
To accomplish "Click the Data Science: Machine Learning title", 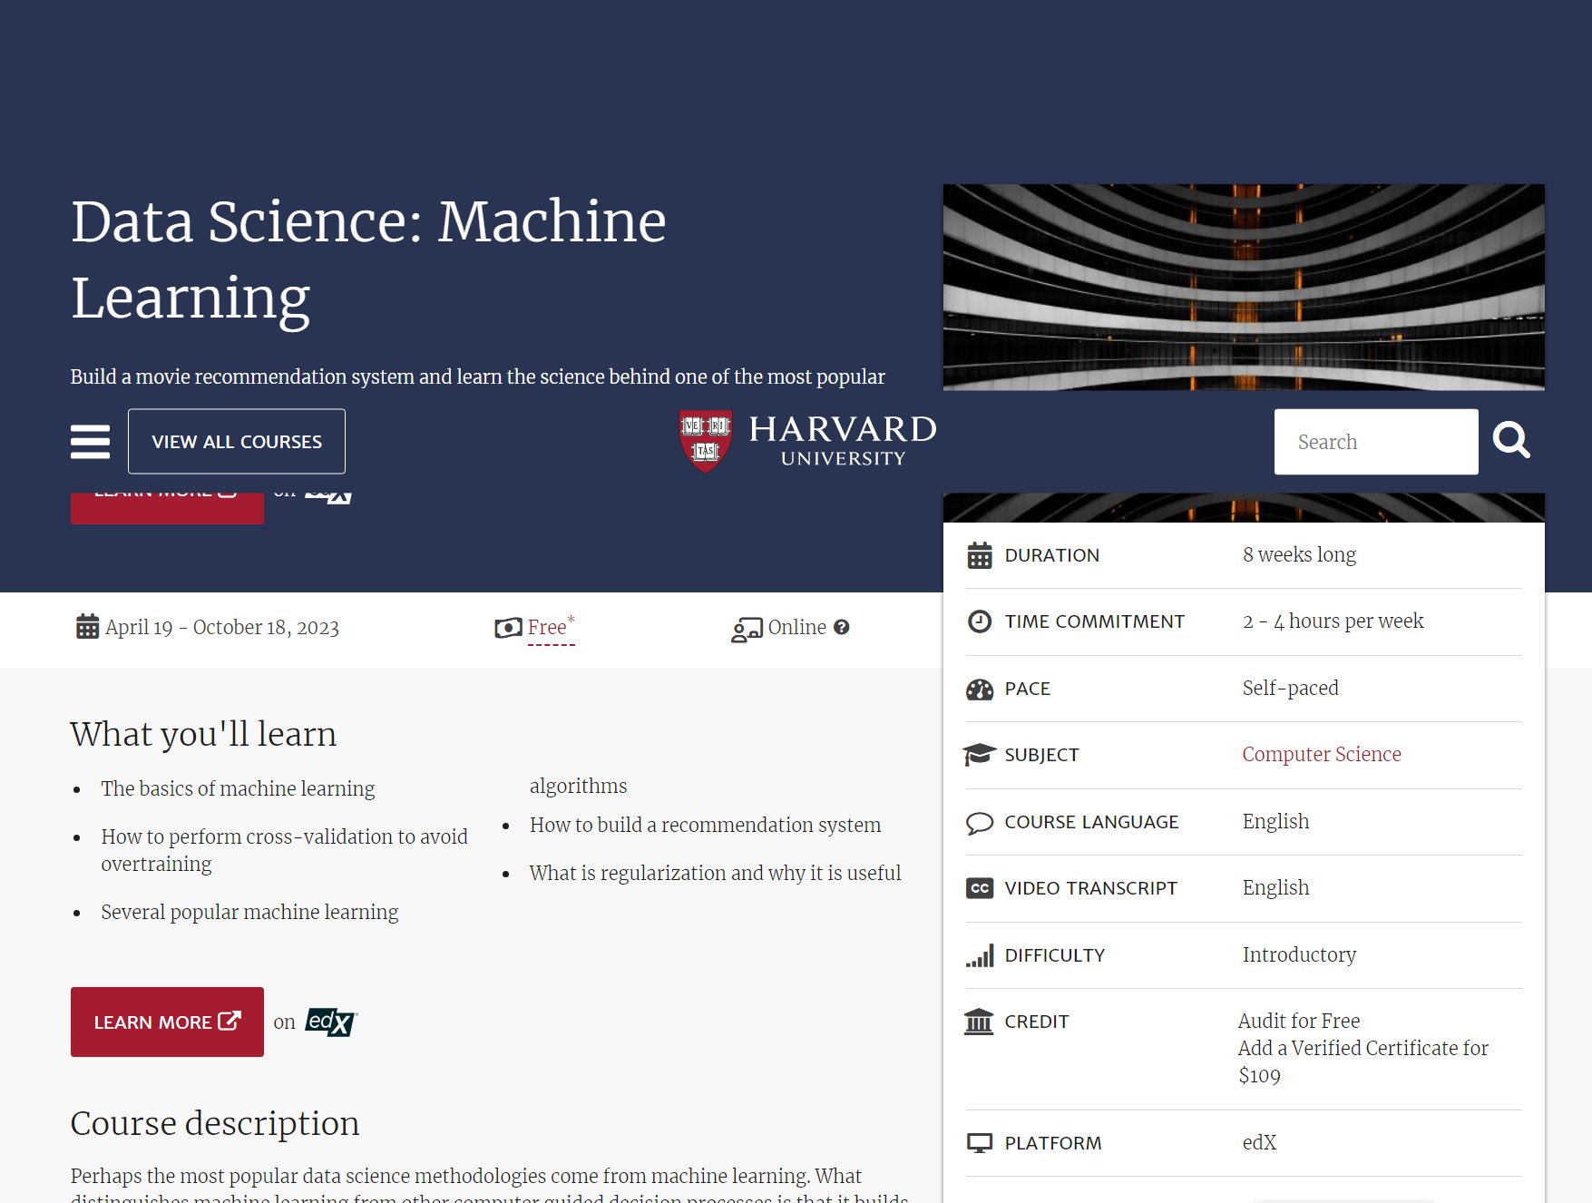I will point(368,259).
